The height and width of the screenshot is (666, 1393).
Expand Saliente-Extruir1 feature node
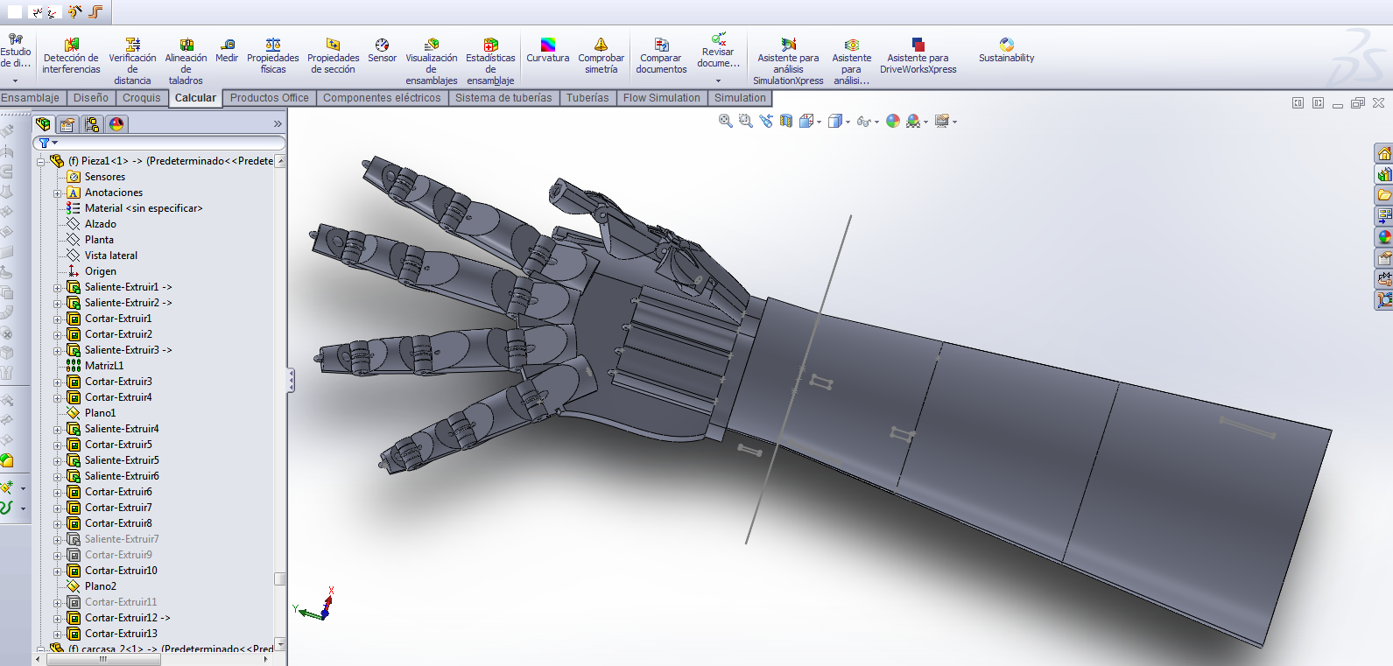coord(58,288)
